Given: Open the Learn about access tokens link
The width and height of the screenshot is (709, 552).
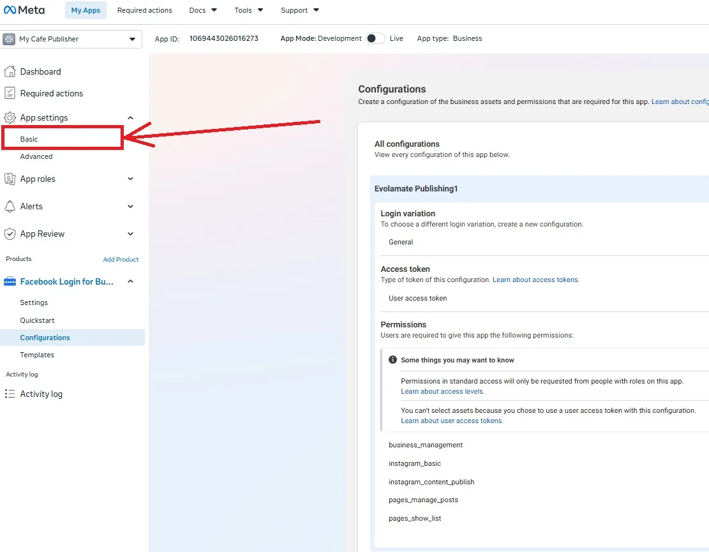Looking at the screenshot, I should (x=536, y=280).
